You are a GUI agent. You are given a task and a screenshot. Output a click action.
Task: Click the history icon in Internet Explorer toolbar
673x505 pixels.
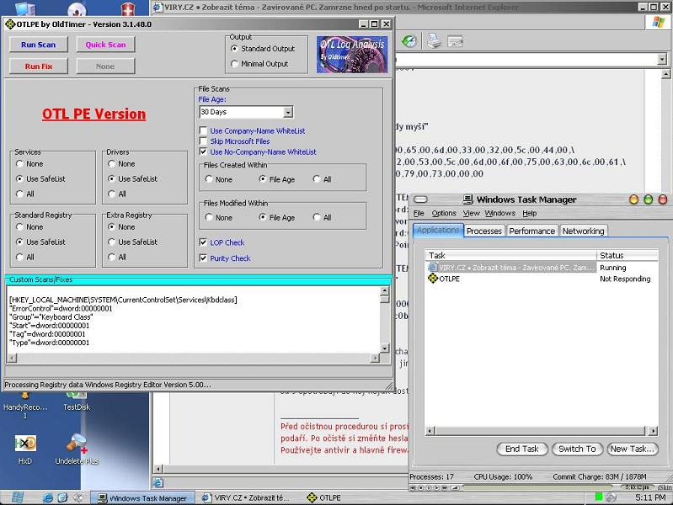[x=409, y=41]
